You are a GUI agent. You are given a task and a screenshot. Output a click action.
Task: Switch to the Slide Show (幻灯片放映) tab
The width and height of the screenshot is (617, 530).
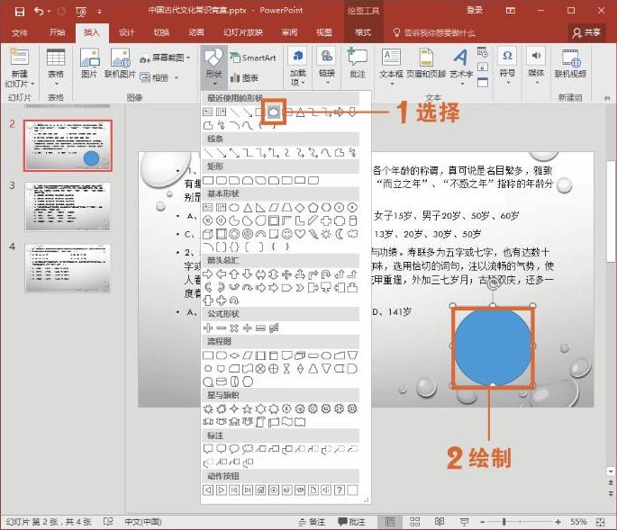click(243, 32)
